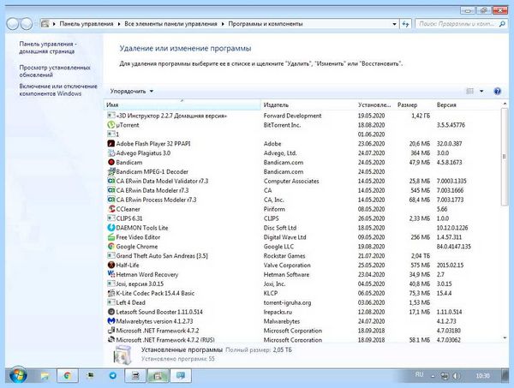The width and height of the screenshot is (514, 388).
Task: Select Microsoft .NET Framework 4.7.2 icon
Action: [x=111, y=331]
